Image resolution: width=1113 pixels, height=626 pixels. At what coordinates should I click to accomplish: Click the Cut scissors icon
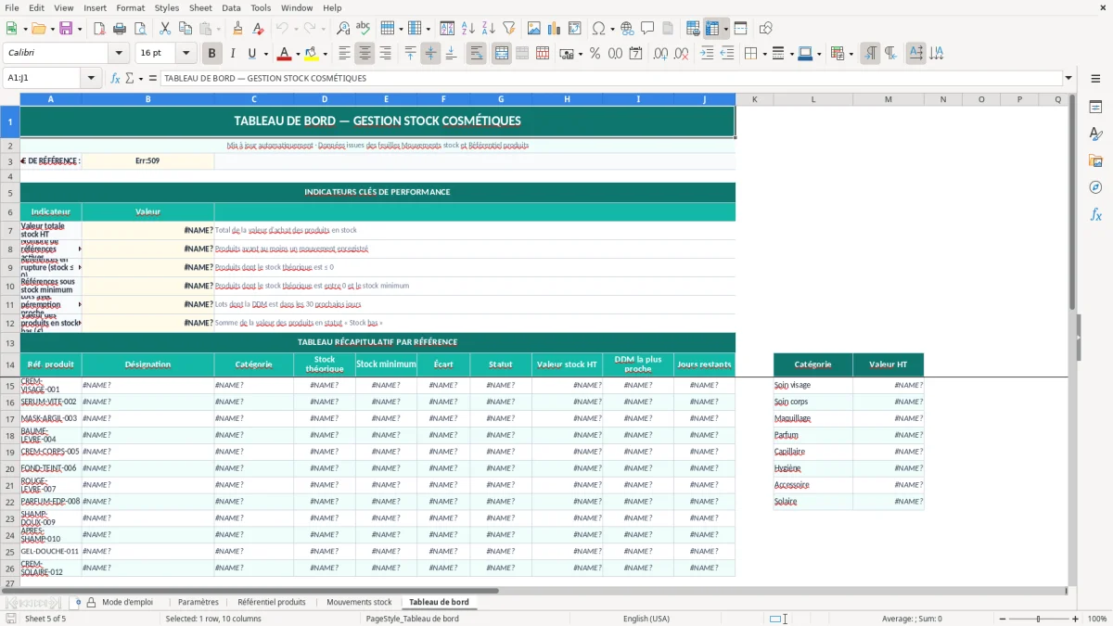tap(164, 29)
